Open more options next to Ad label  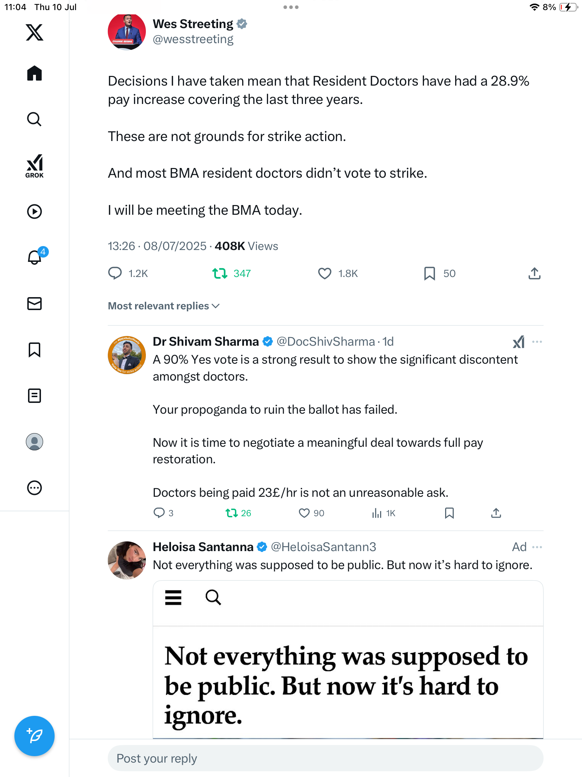(537, 547)
